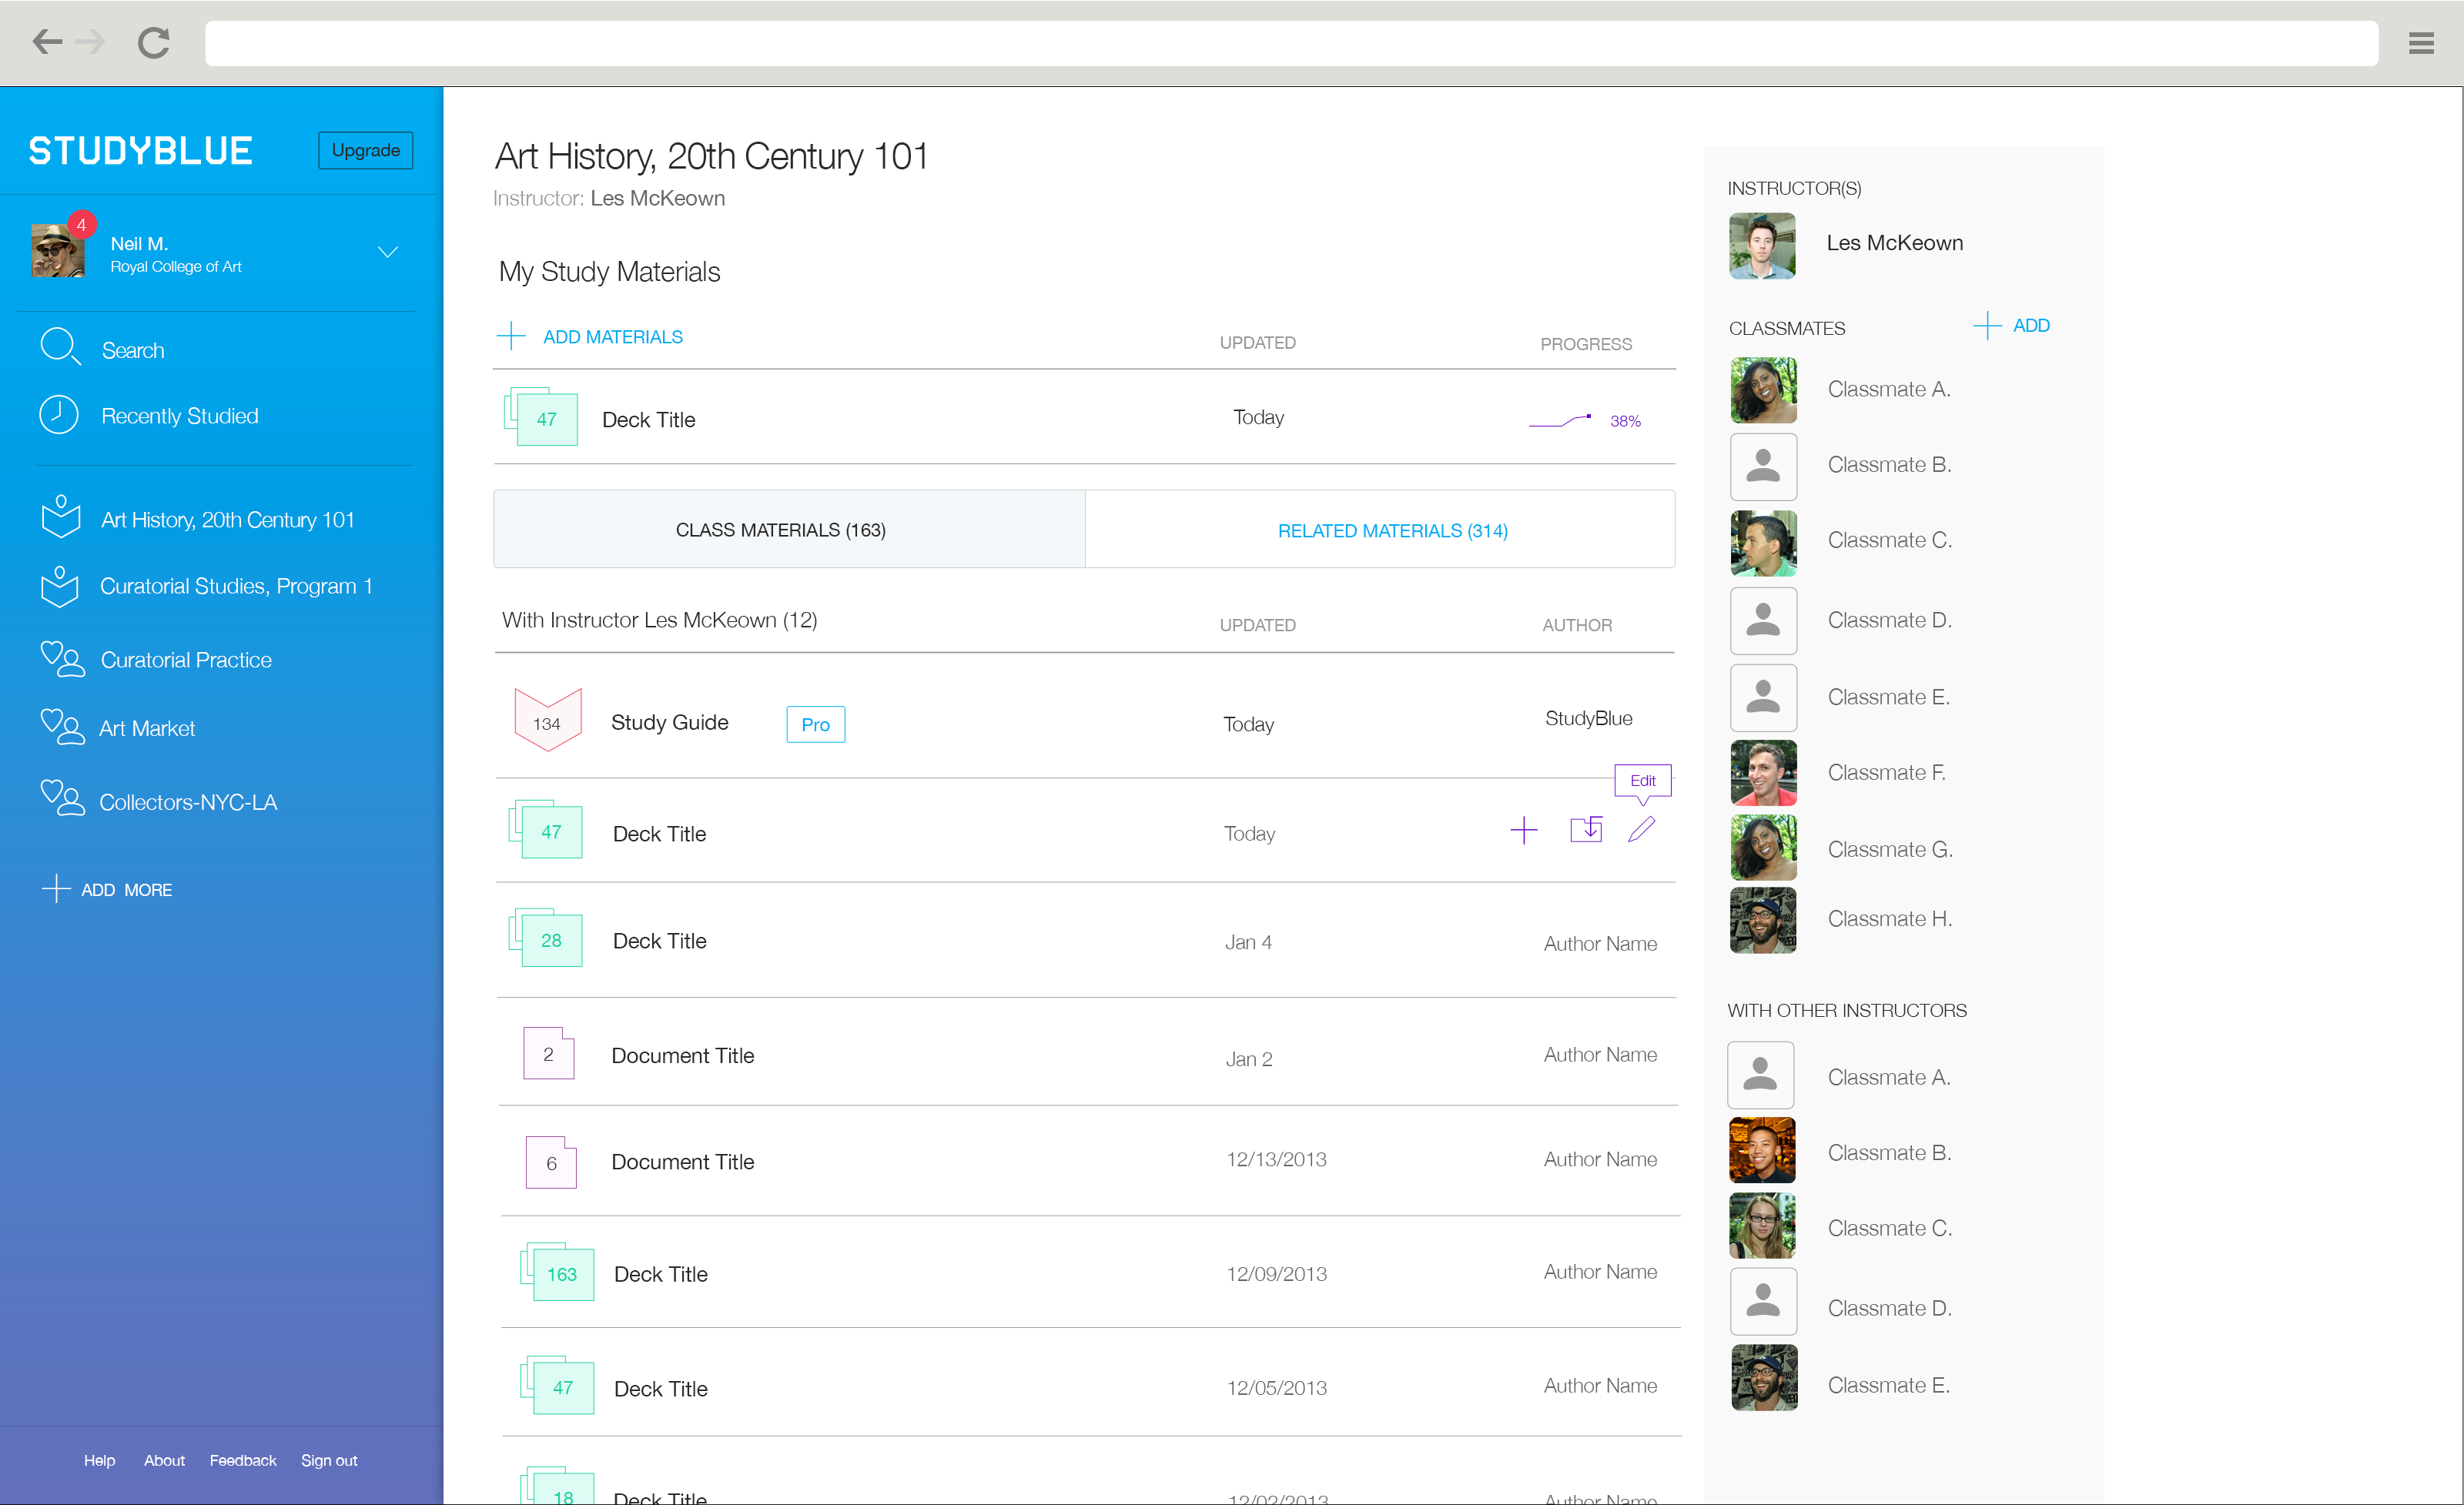Select the Art Market group icon
This screenshot has height=1505, width=2464.
click(62, 727)
